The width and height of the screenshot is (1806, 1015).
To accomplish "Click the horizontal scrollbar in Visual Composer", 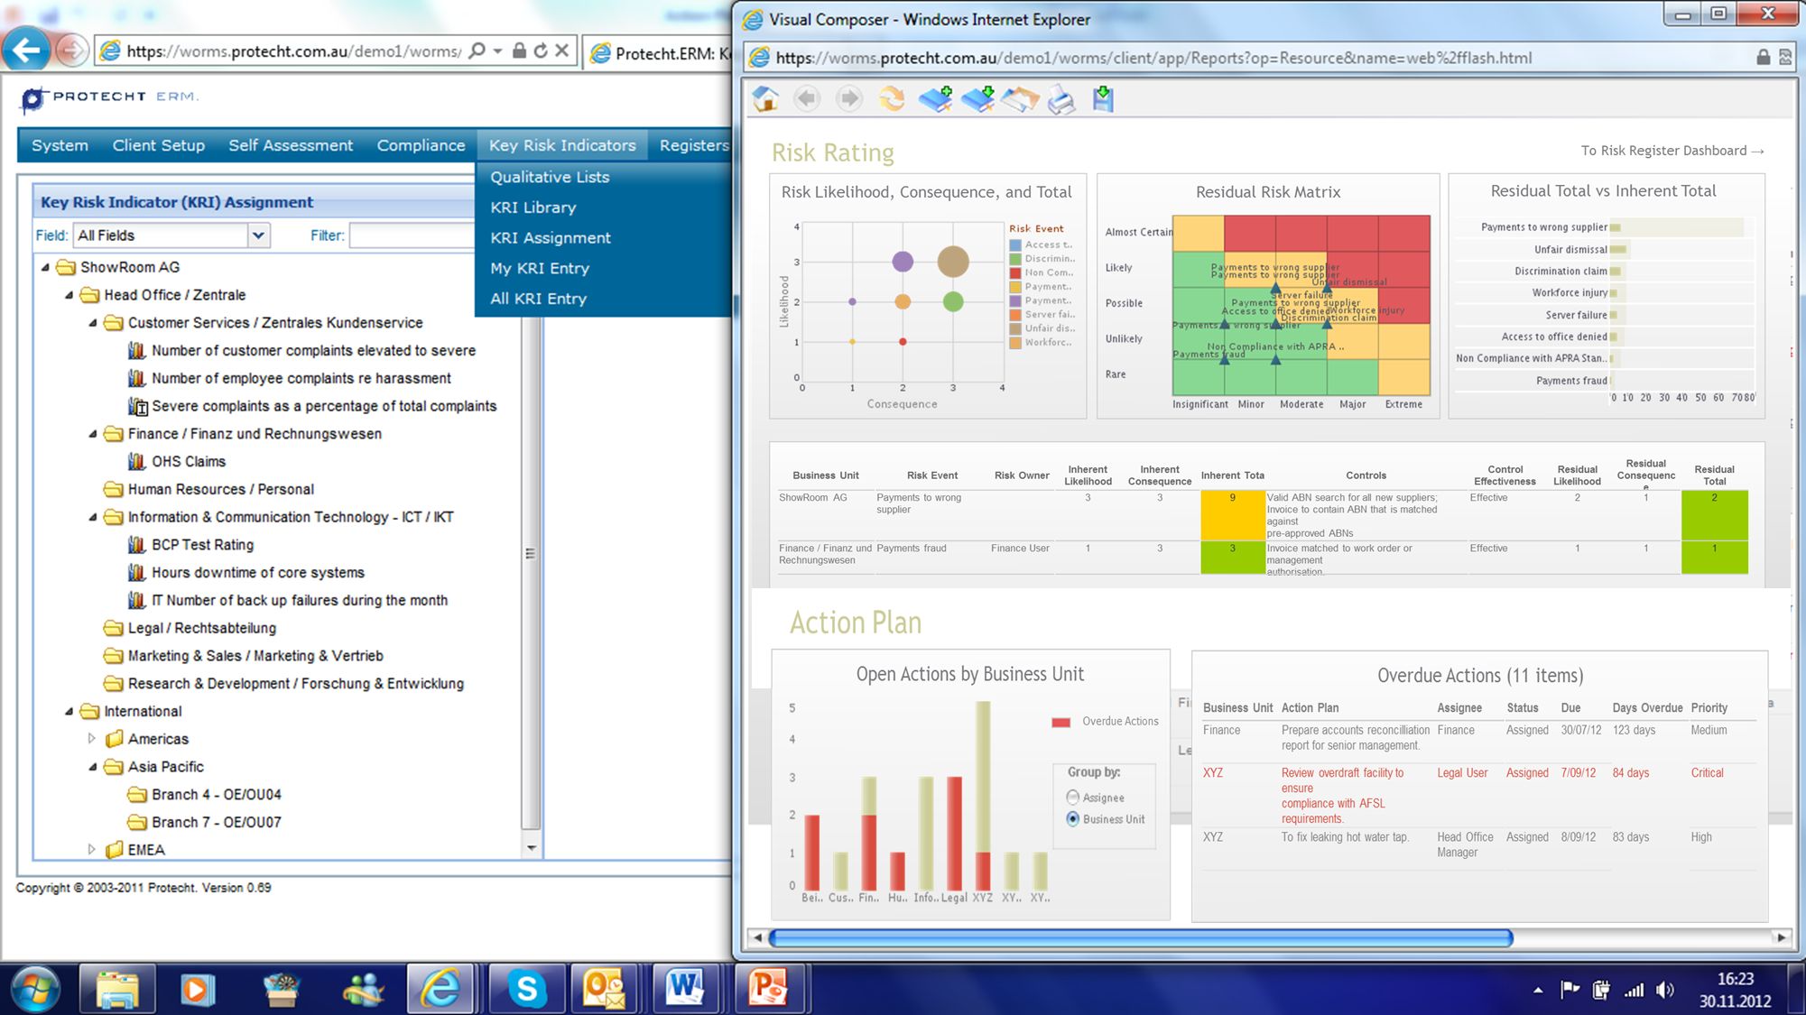I will (x=1140, y=938).
